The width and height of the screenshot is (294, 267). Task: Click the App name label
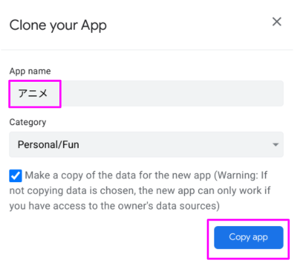[30, 71]
